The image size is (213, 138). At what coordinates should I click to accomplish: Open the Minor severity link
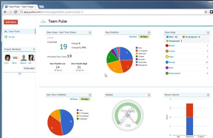click(171, 68)
